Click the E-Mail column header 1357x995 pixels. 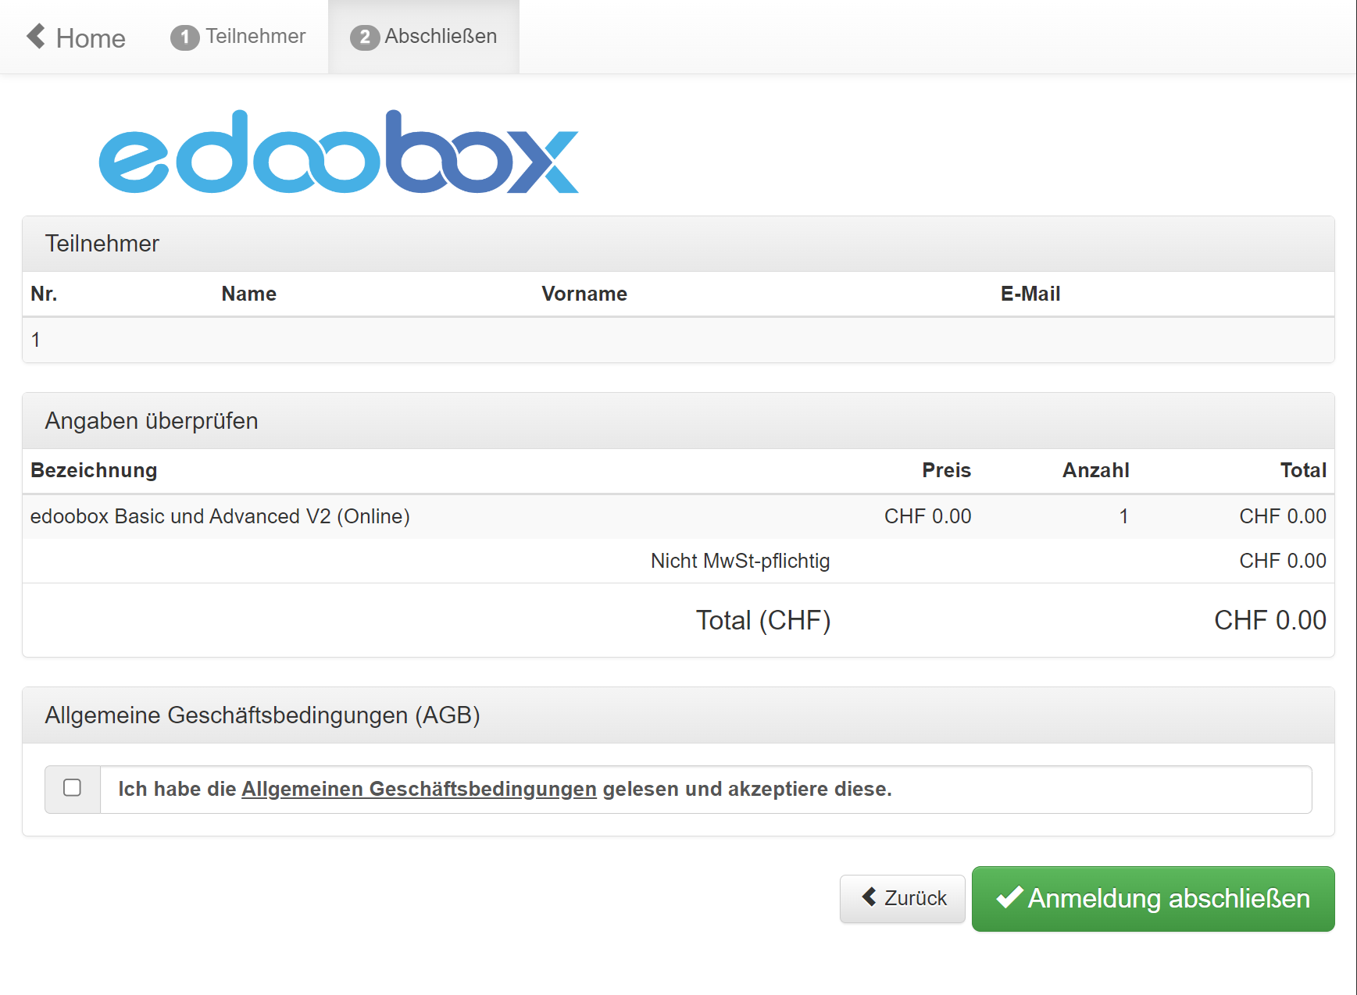[x=1030, y=294]
